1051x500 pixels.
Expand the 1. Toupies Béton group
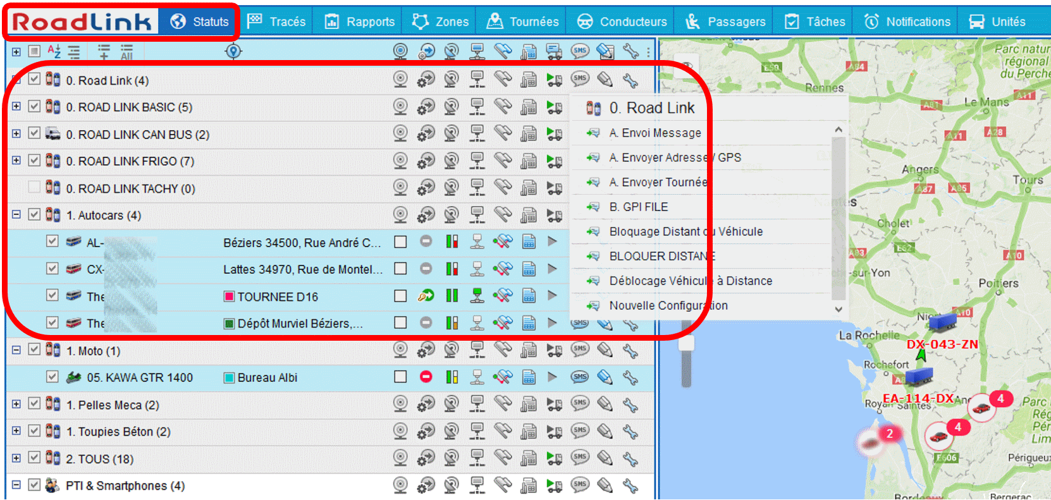(x=16, y=431)
